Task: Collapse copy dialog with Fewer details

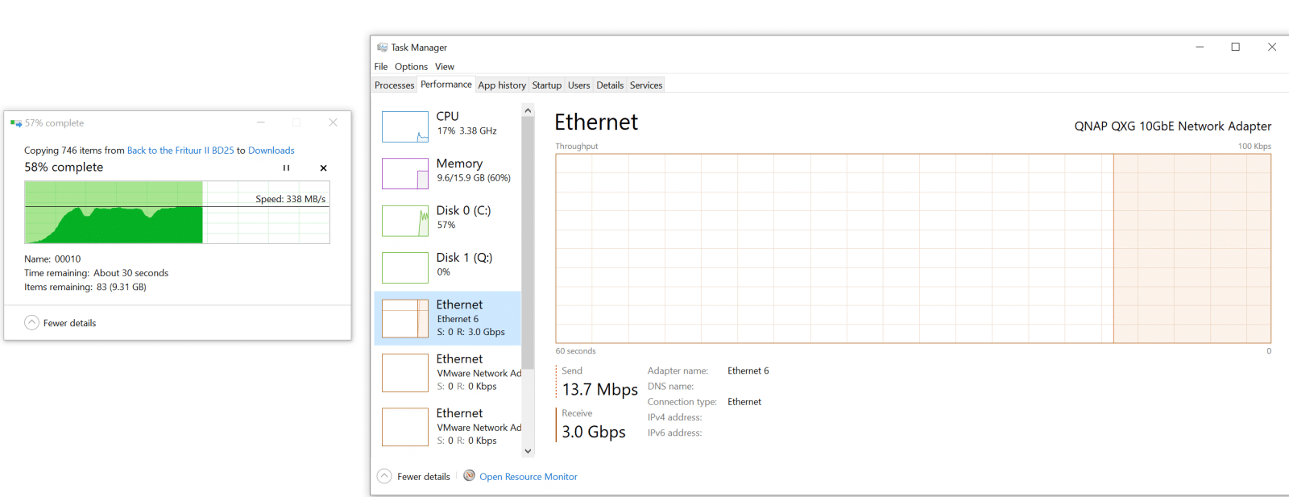Action: click(x=60, y=323)
